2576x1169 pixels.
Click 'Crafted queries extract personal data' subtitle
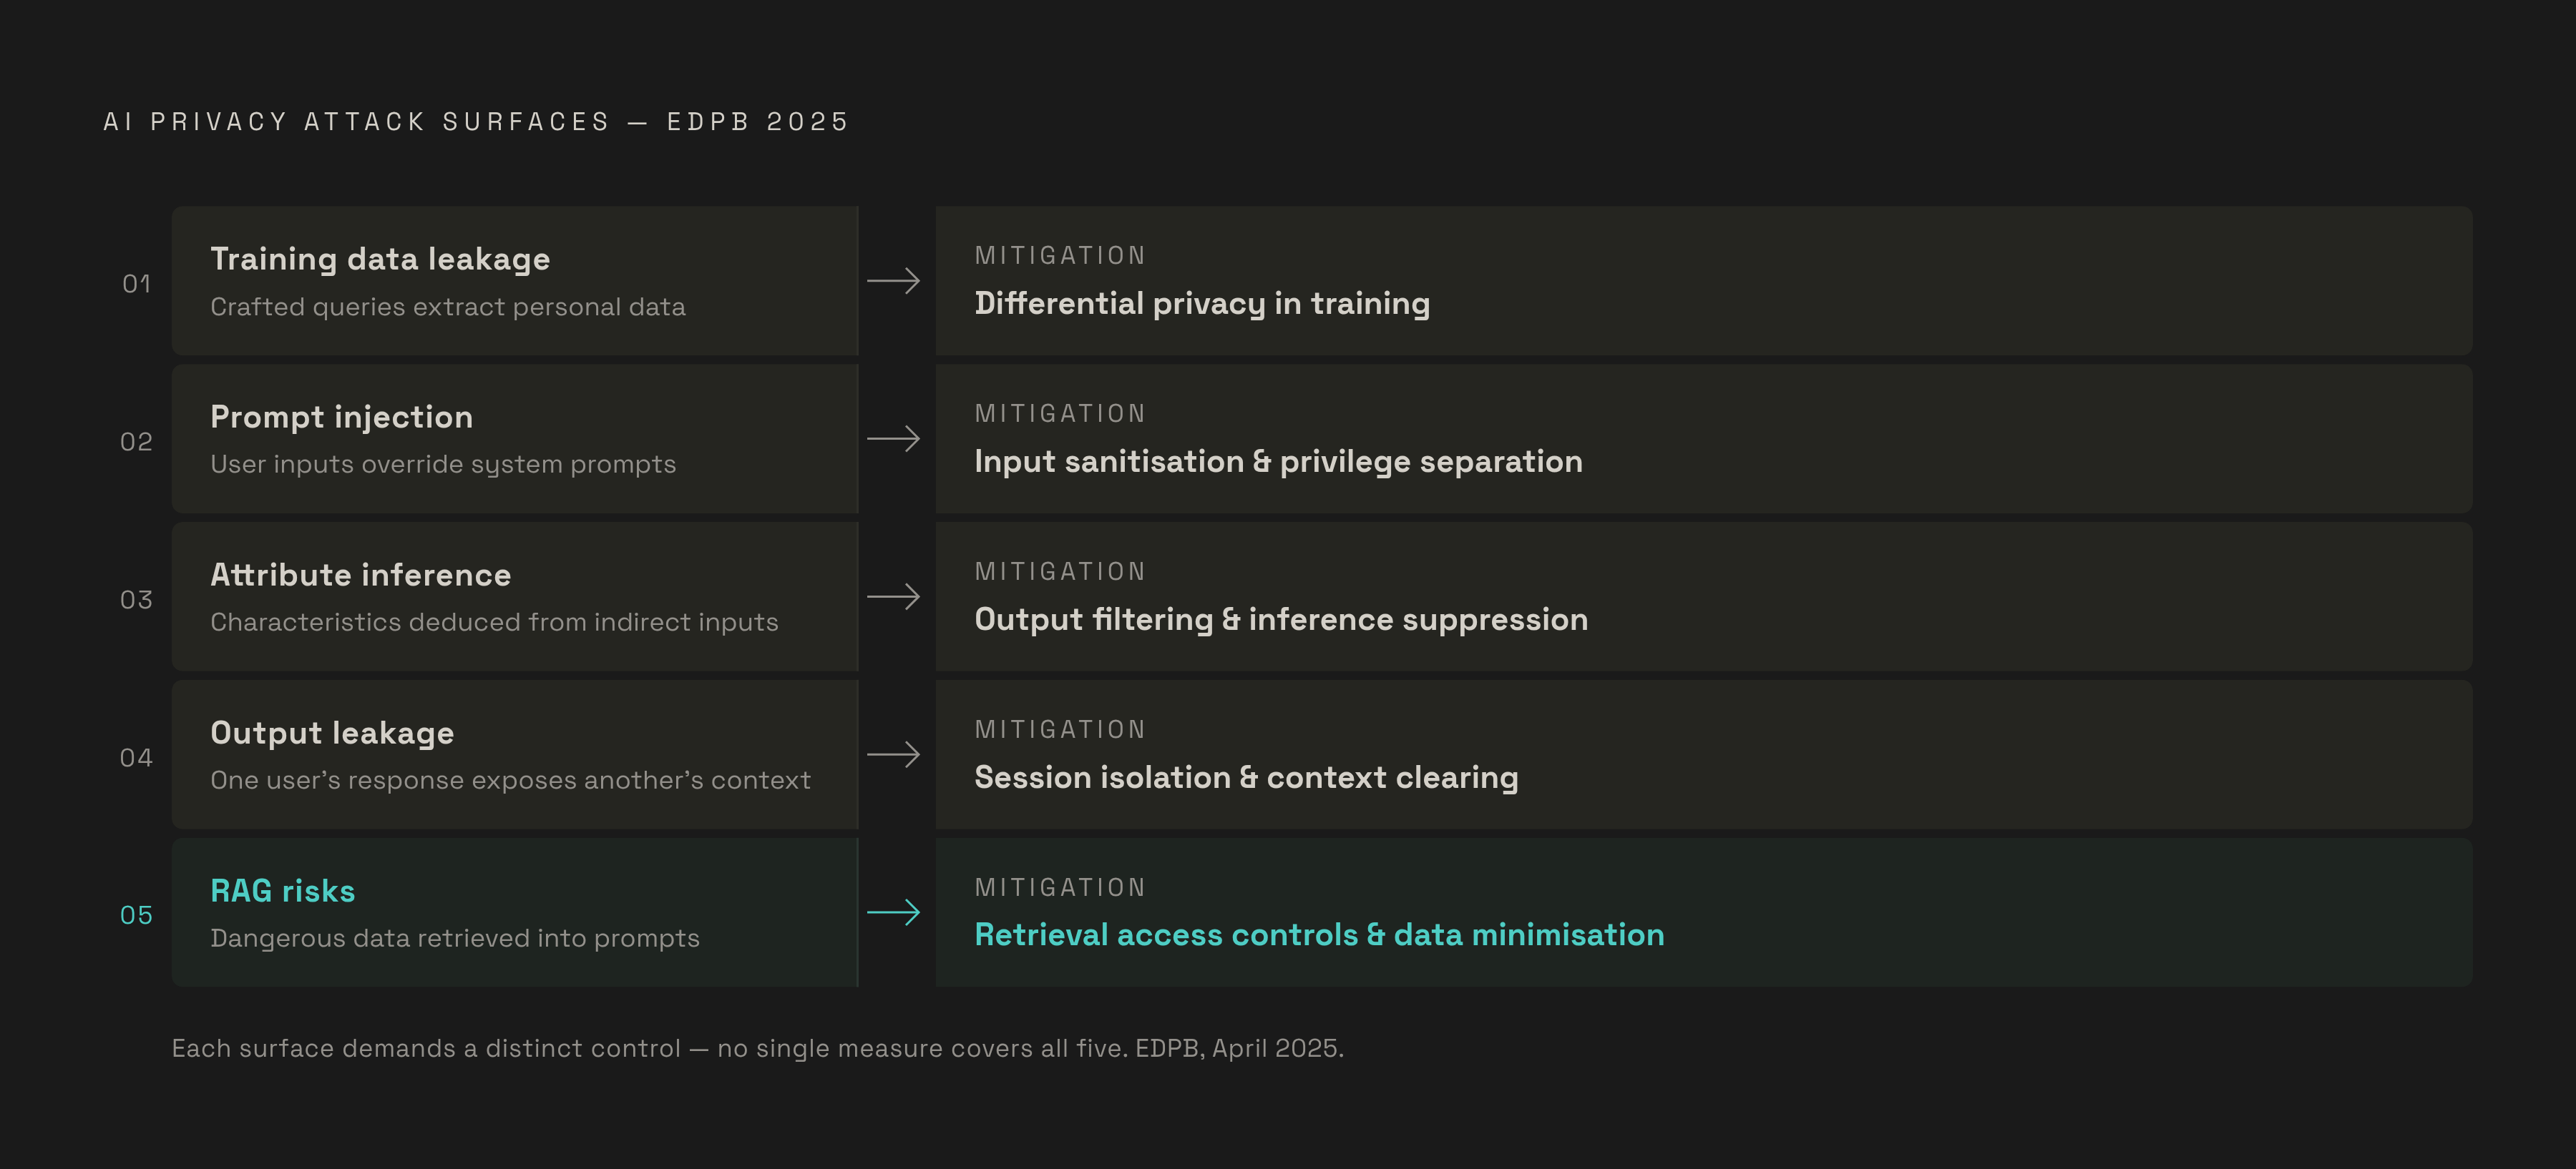(448, 307)
